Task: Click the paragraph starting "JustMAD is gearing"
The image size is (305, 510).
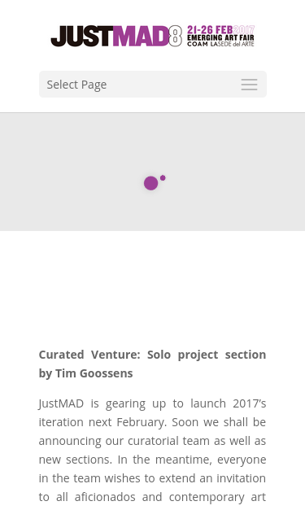Action: point(153,450)
